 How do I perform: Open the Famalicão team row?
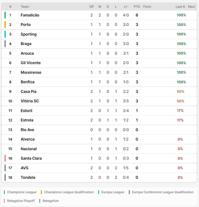click(x=99, y=15)
